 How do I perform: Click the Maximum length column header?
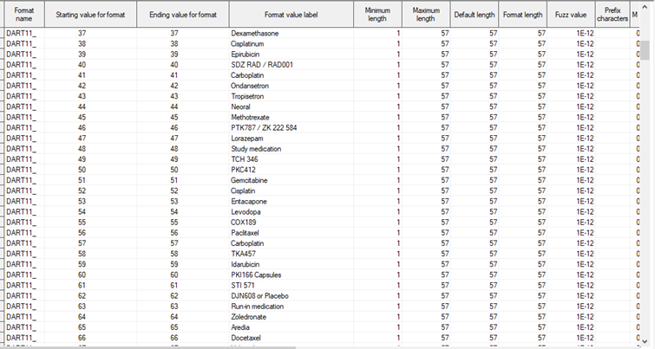point(425,14)
